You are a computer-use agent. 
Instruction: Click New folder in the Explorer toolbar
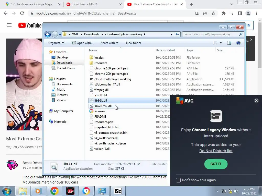[134, 43]
